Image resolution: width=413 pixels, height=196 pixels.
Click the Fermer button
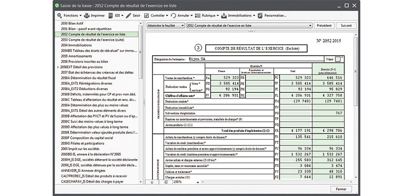pyautogui.click(x=341, y=189)
